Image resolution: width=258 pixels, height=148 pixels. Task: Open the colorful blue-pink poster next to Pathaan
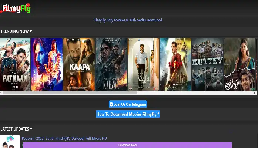point(47,64)
